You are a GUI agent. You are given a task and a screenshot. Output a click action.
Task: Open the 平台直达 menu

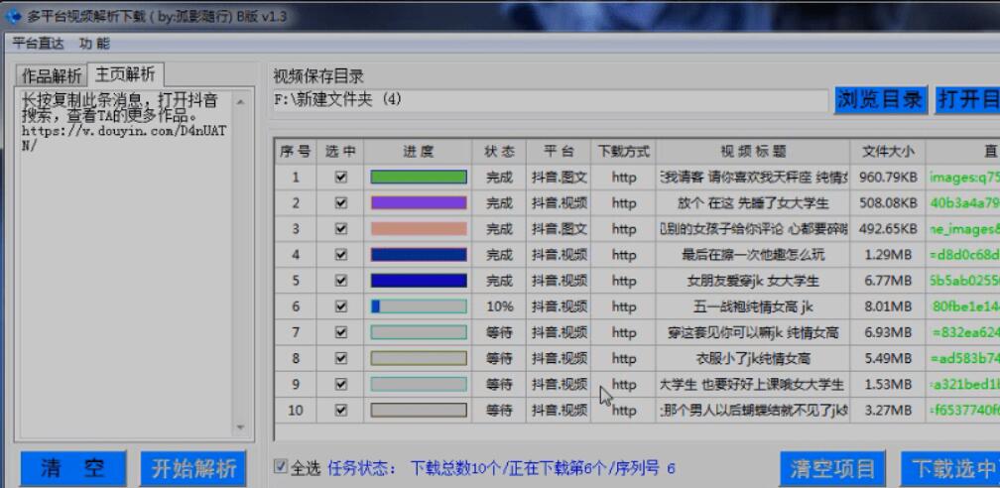(x=39, y=44)
